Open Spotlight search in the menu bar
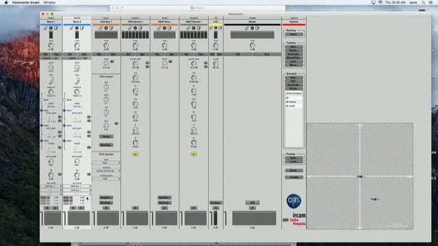Image resolution: width=438 pixels, height=246 pixels. pos(424,3)
